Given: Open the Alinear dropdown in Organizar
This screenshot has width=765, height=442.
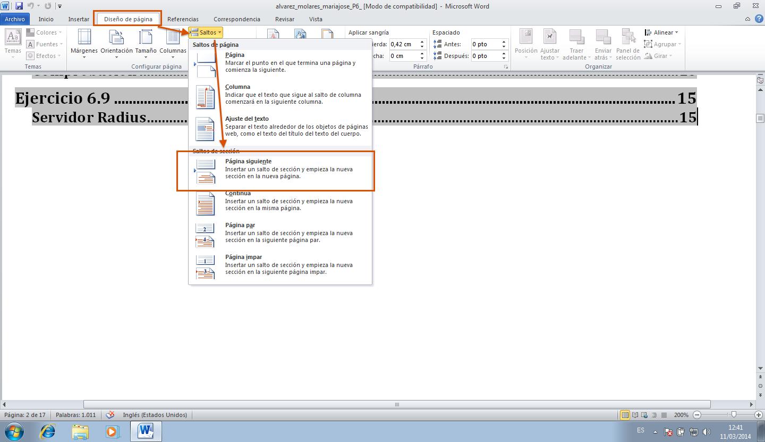Looking at the screenshot, I should [x=662, y=32].
